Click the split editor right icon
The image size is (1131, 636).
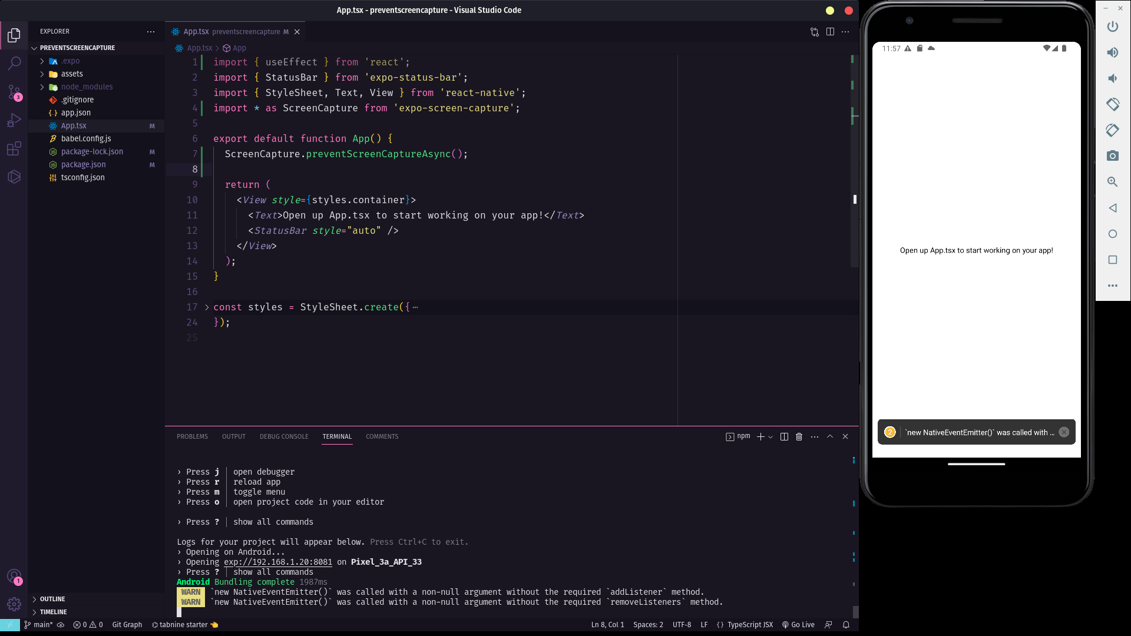click(830, 32)
